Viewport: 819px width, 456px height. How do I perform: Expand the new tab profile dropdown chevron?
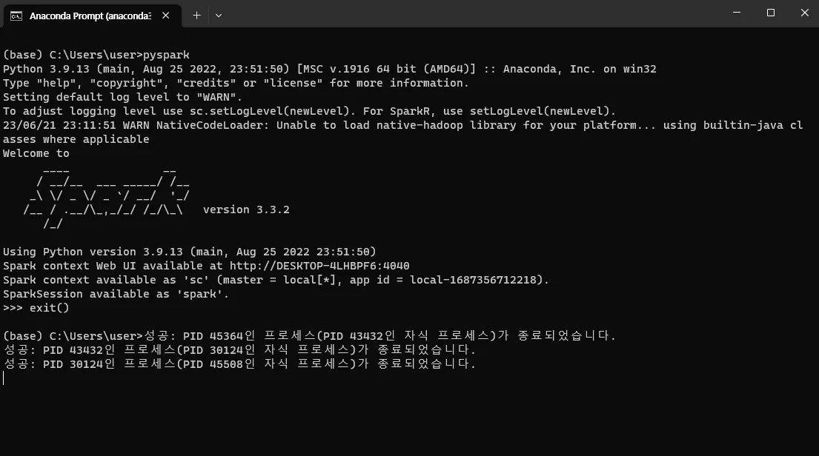pos(219,16)
